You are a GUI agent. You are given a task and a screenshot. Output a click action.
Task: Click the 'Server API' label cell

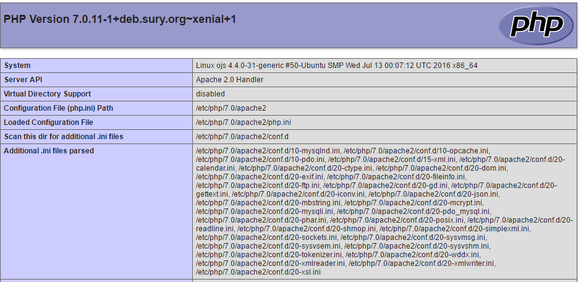point(96,80)
